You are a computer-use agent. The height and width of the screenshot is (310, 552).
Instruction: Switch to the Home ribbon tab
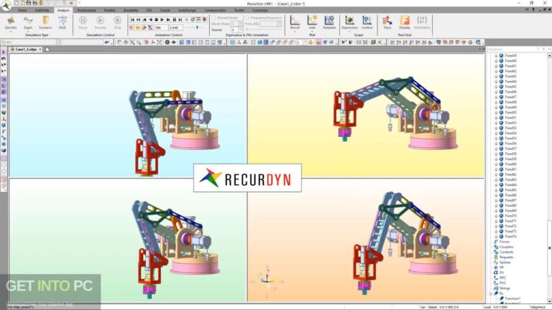tap(22, 10)
